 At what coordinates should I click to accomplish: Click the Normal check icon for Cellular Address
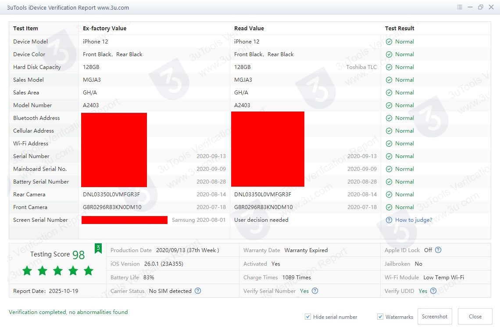pos(389,131)
